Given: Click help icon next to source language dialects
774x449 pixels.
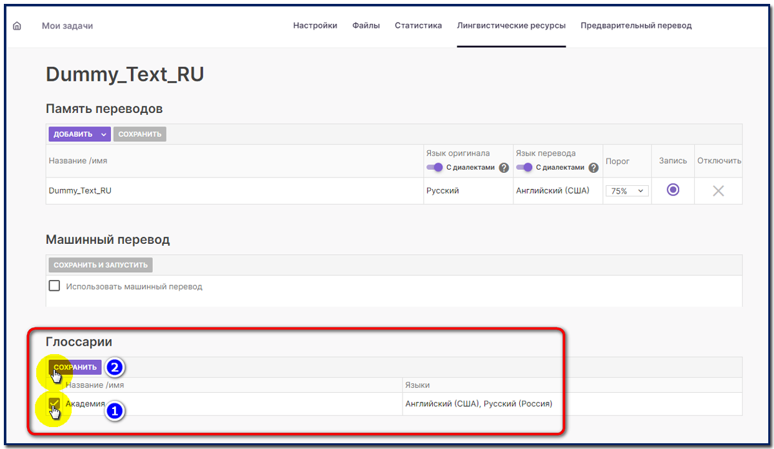Looking at the screenshot, I should pyautogui.click(x=504, y=168).
